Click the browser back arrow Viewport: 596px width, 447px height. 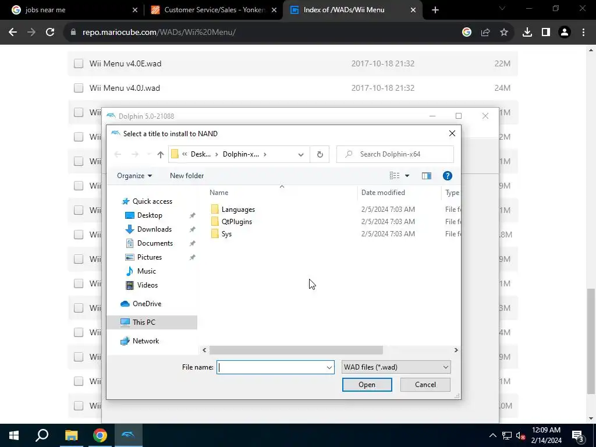13,33
